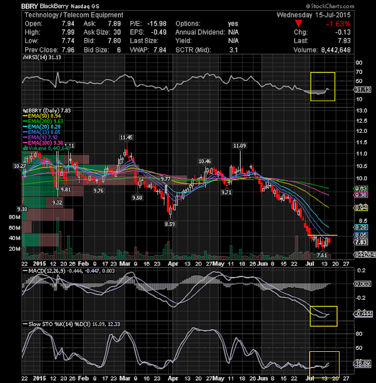The width and height of the screenshot is (376, 383).
Task: Click the Chg -0.13 value
Action: click(343, 32)
